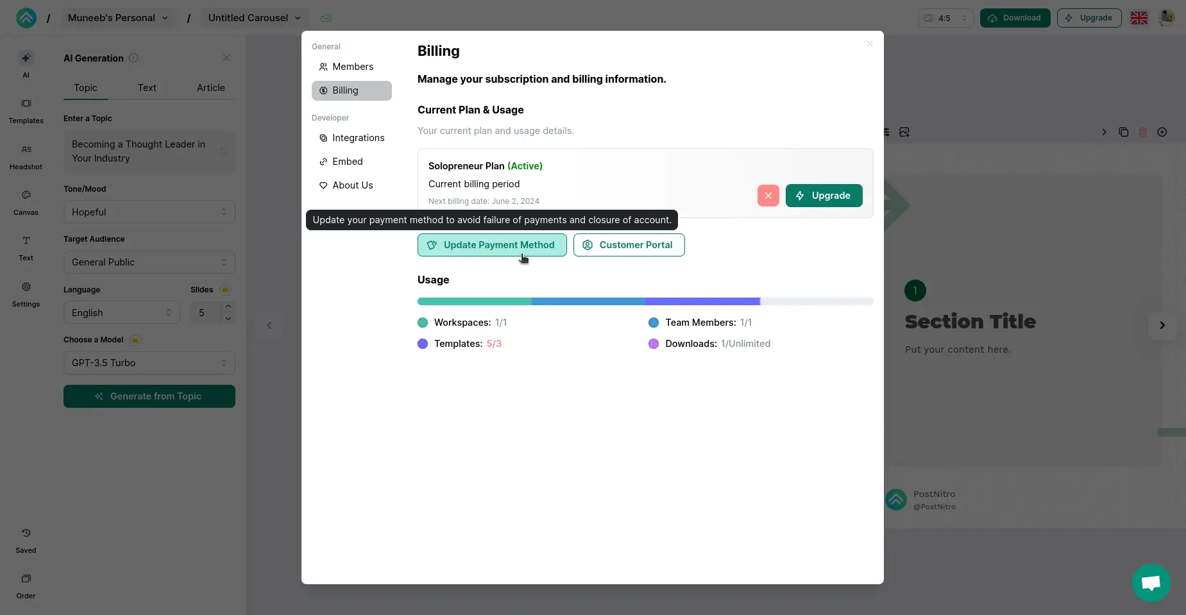
Task: Open the Integrations settings section
Action: coord(357,137)
